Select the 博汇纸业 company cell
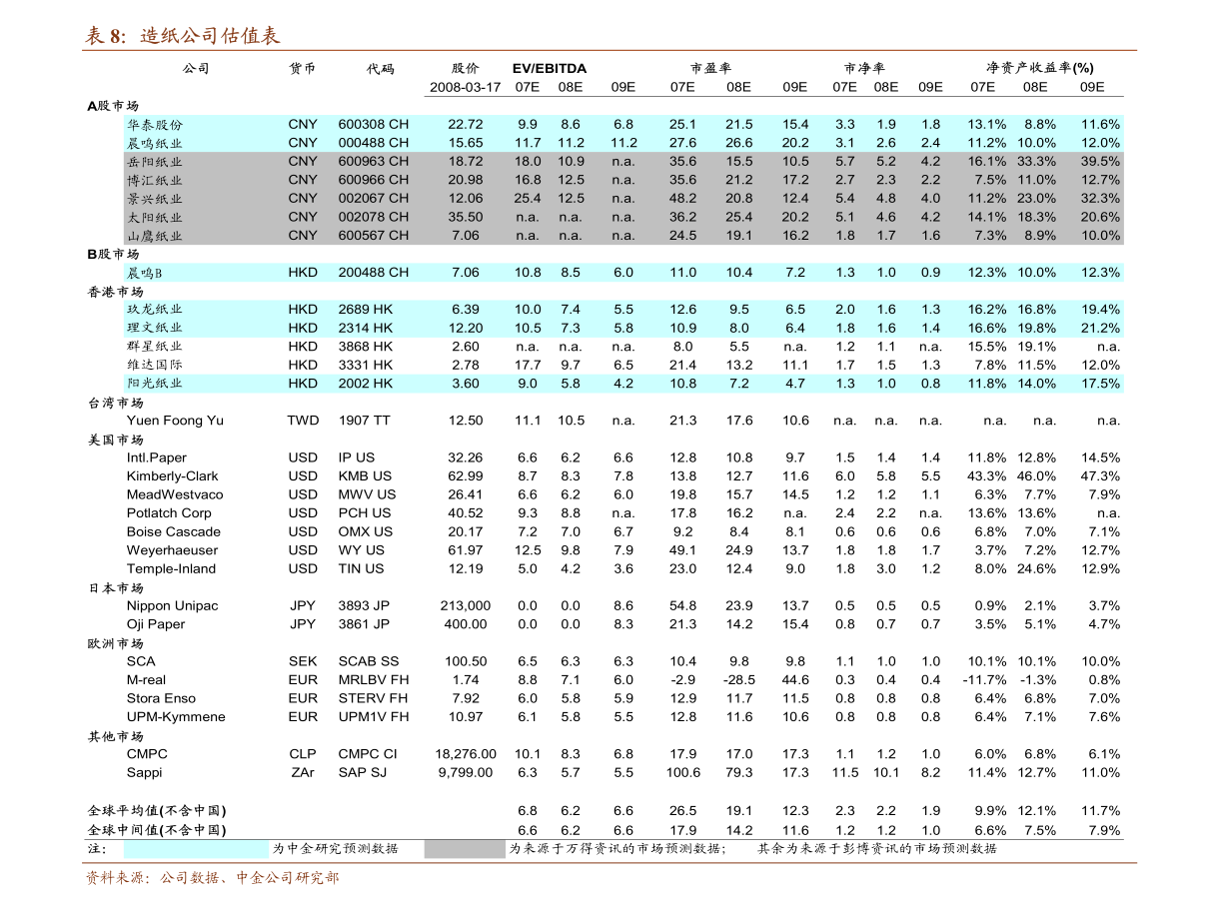Viewport: 1223px width, 906px height. click(155, 180)
